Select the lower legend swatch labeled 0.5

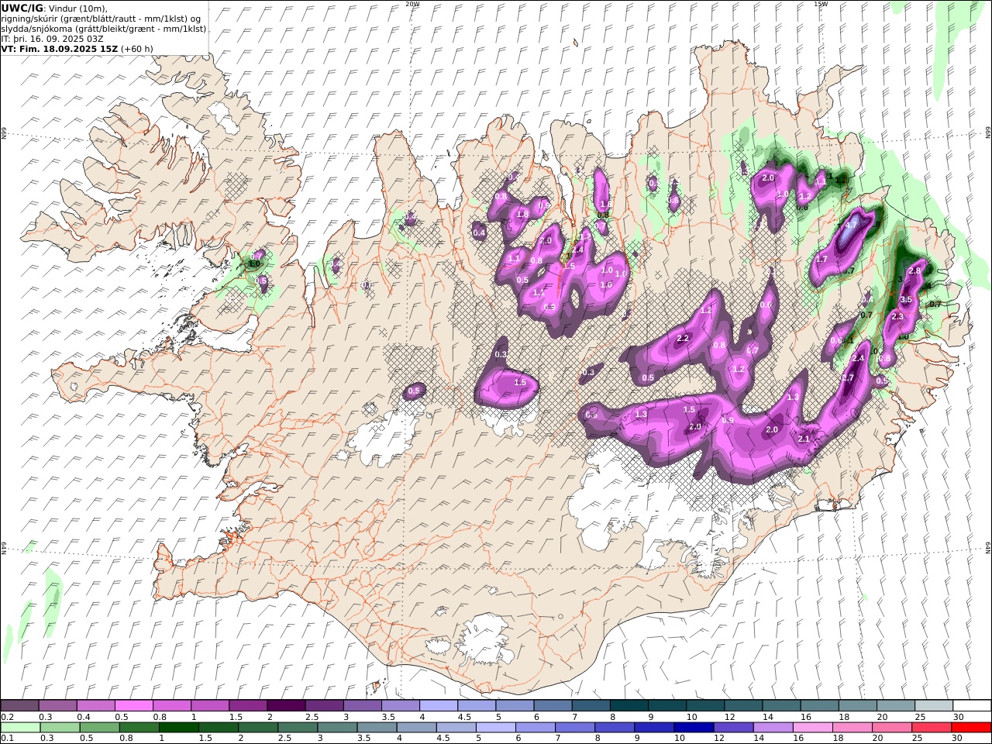pyautogui.click(x=99, y=727)
